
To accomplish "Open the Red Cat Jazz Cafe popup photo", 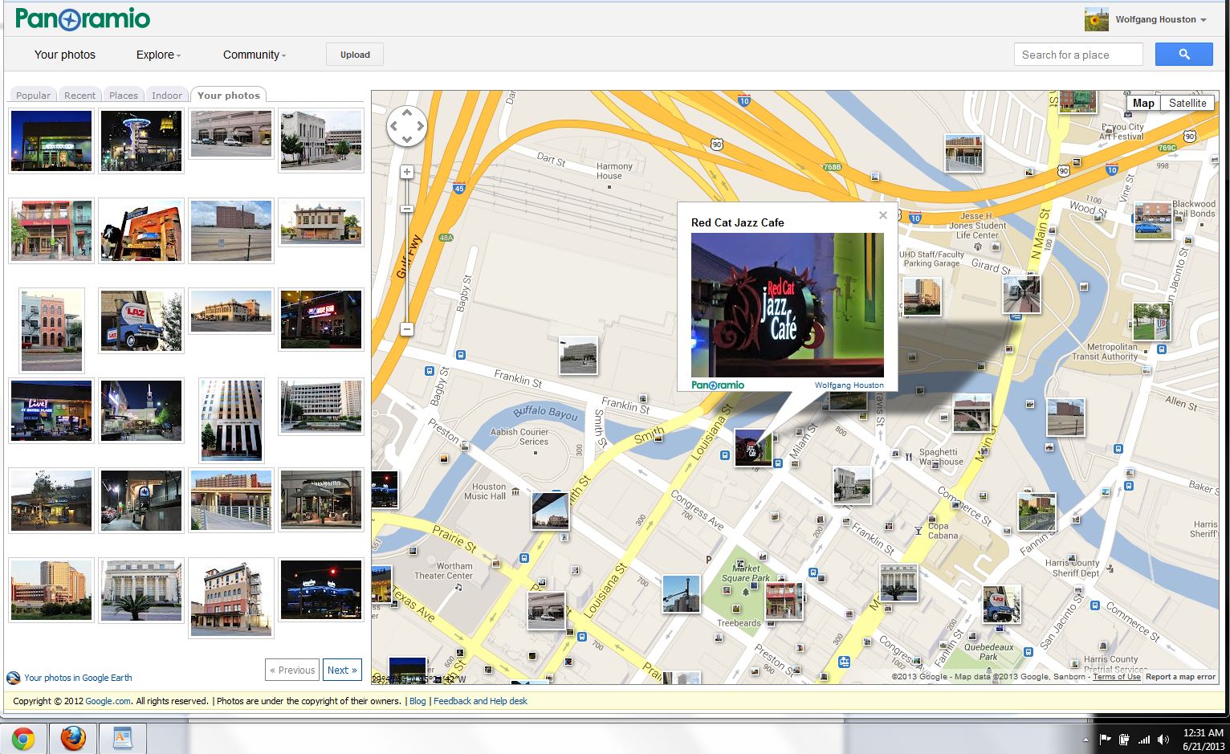I will 788,305.
